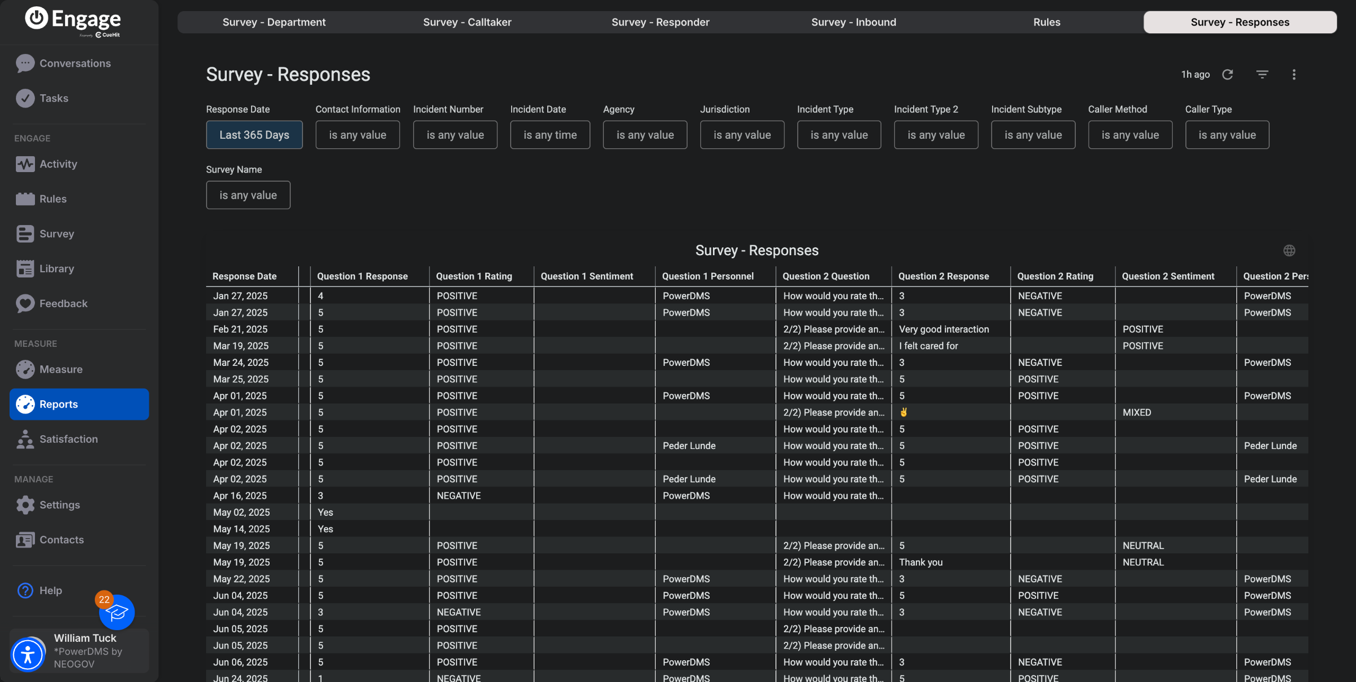Sort by the Question 1 Rating column header
Screen dimensions: 1356x682
point(474,276)
